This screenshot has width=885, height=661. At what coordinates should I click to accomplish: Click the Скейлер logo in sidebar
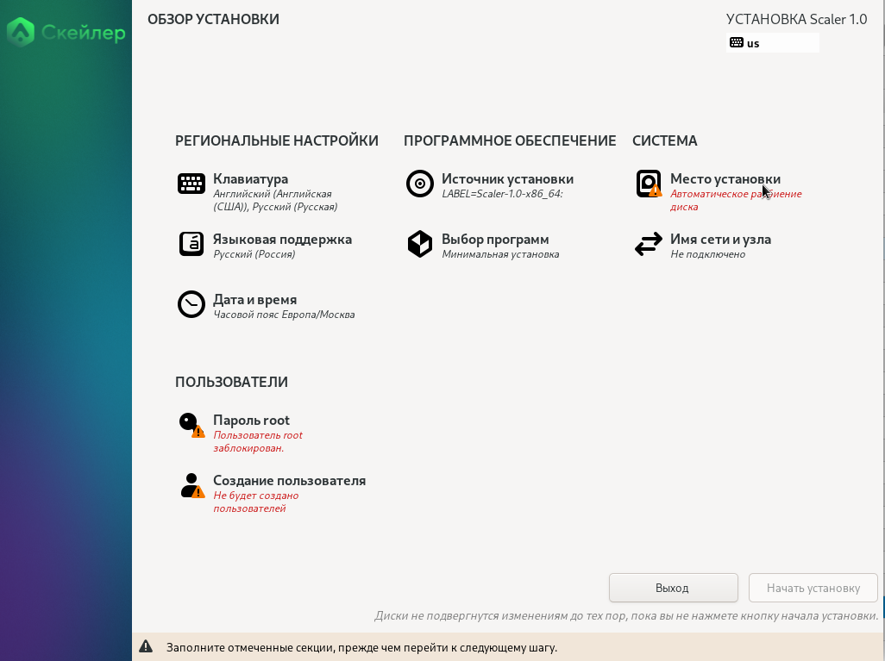pyautogui.click(x=66, y=34)
